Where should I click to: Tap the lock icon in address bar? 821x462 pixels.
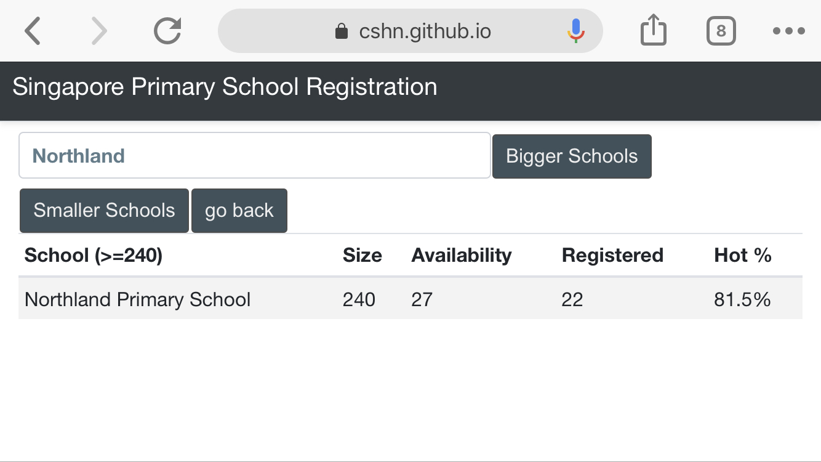point(342,31)
